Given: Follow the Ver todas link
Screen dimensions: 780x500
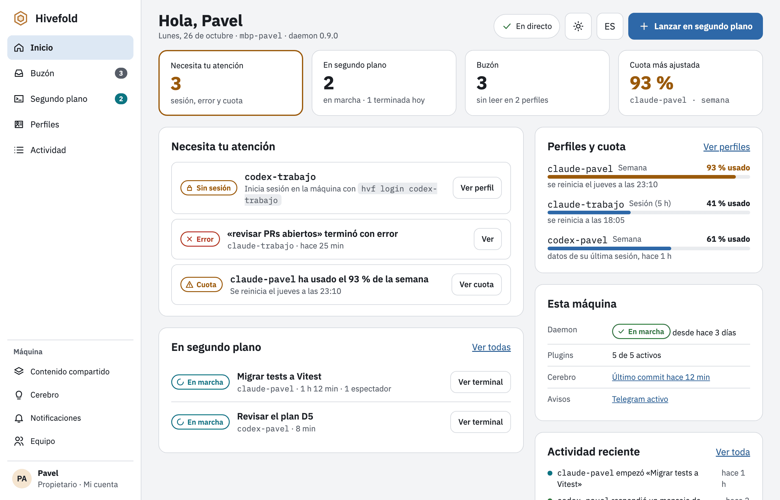Looking at the screenshot, I should [x=491, y=347].
